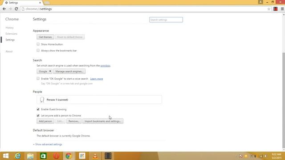
Task: Click the Remove... button under People
Action: [x=74, y=121]
